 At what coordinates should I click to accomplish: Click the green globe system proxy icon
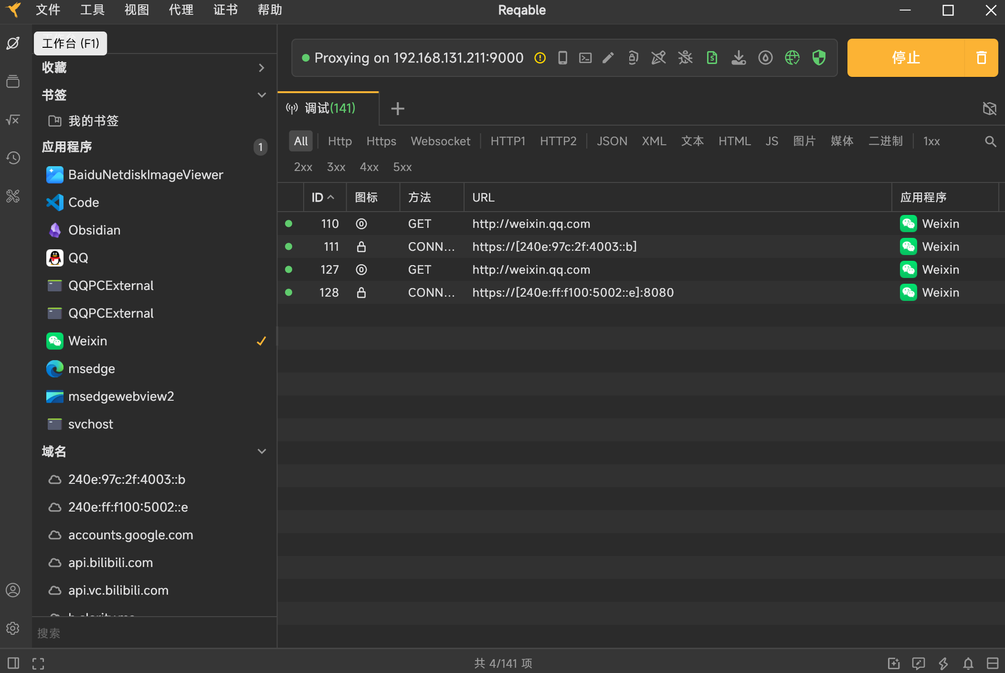click(792, 58)
